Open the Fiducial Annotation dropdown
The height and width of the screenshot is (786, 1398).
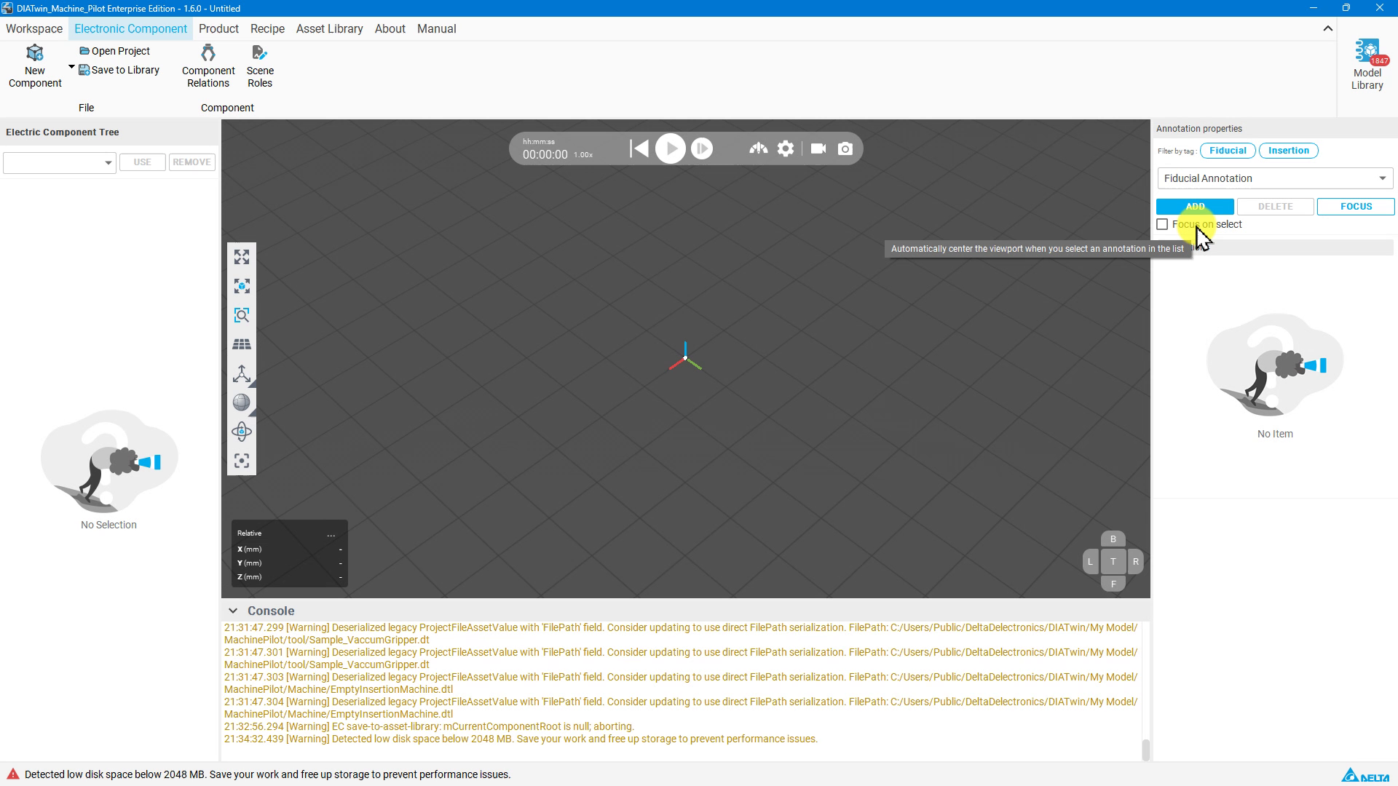coord(1275,178)
